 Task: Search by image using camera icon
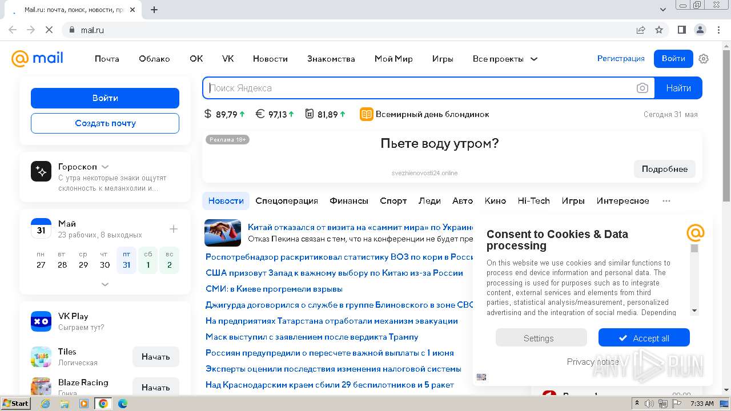coord(642,88)
